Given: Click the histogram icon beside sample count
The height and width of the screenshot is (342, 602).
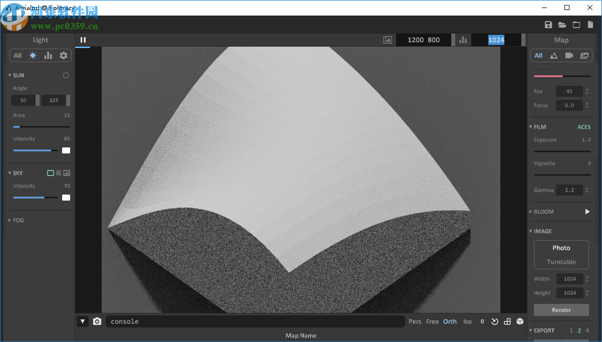Looking at the screenshot, I should (x=463, y=40).
